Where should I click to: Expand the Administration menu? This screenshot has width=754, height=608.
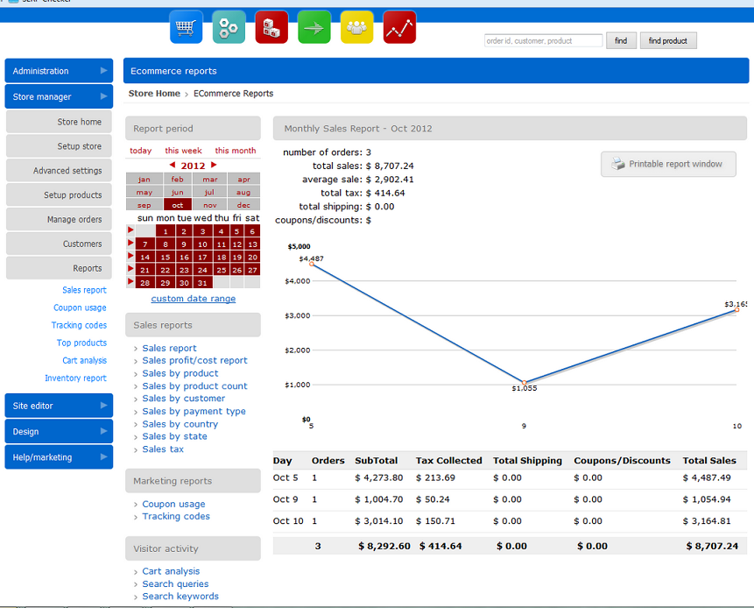pyautogui.click(x=59, y=71)
